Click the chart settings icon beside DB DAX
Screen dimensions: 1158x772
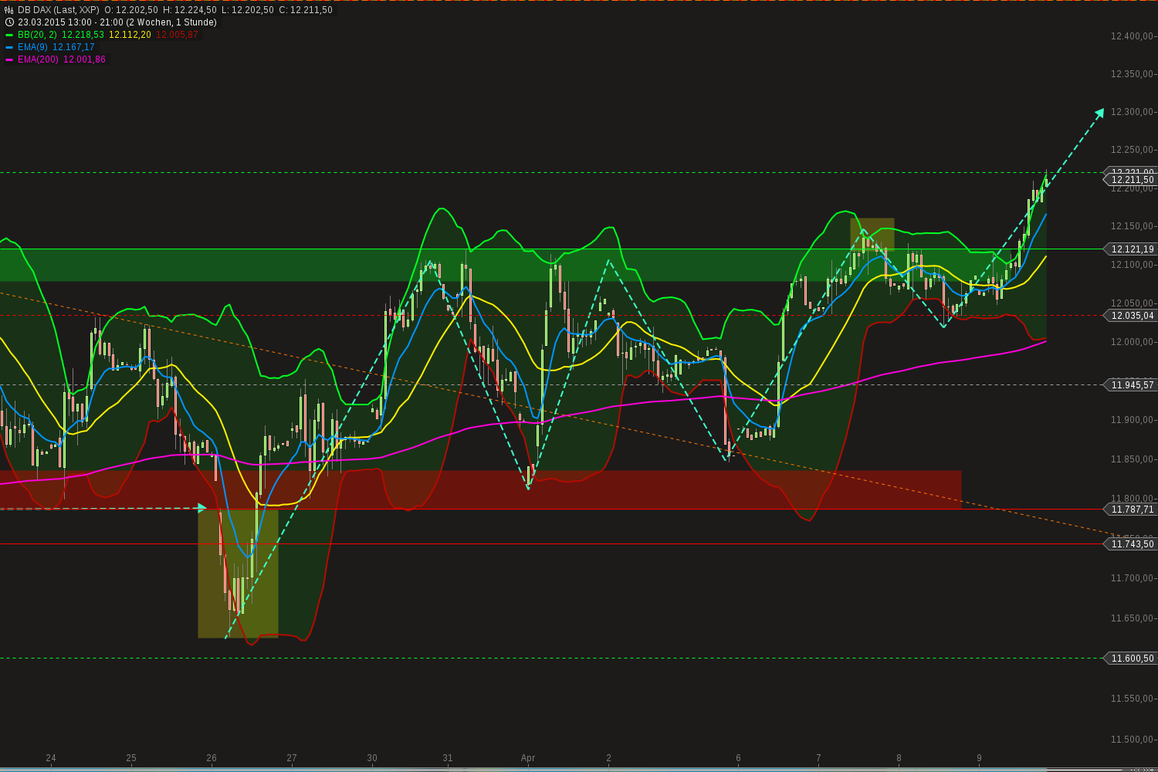tap(9, 10)
